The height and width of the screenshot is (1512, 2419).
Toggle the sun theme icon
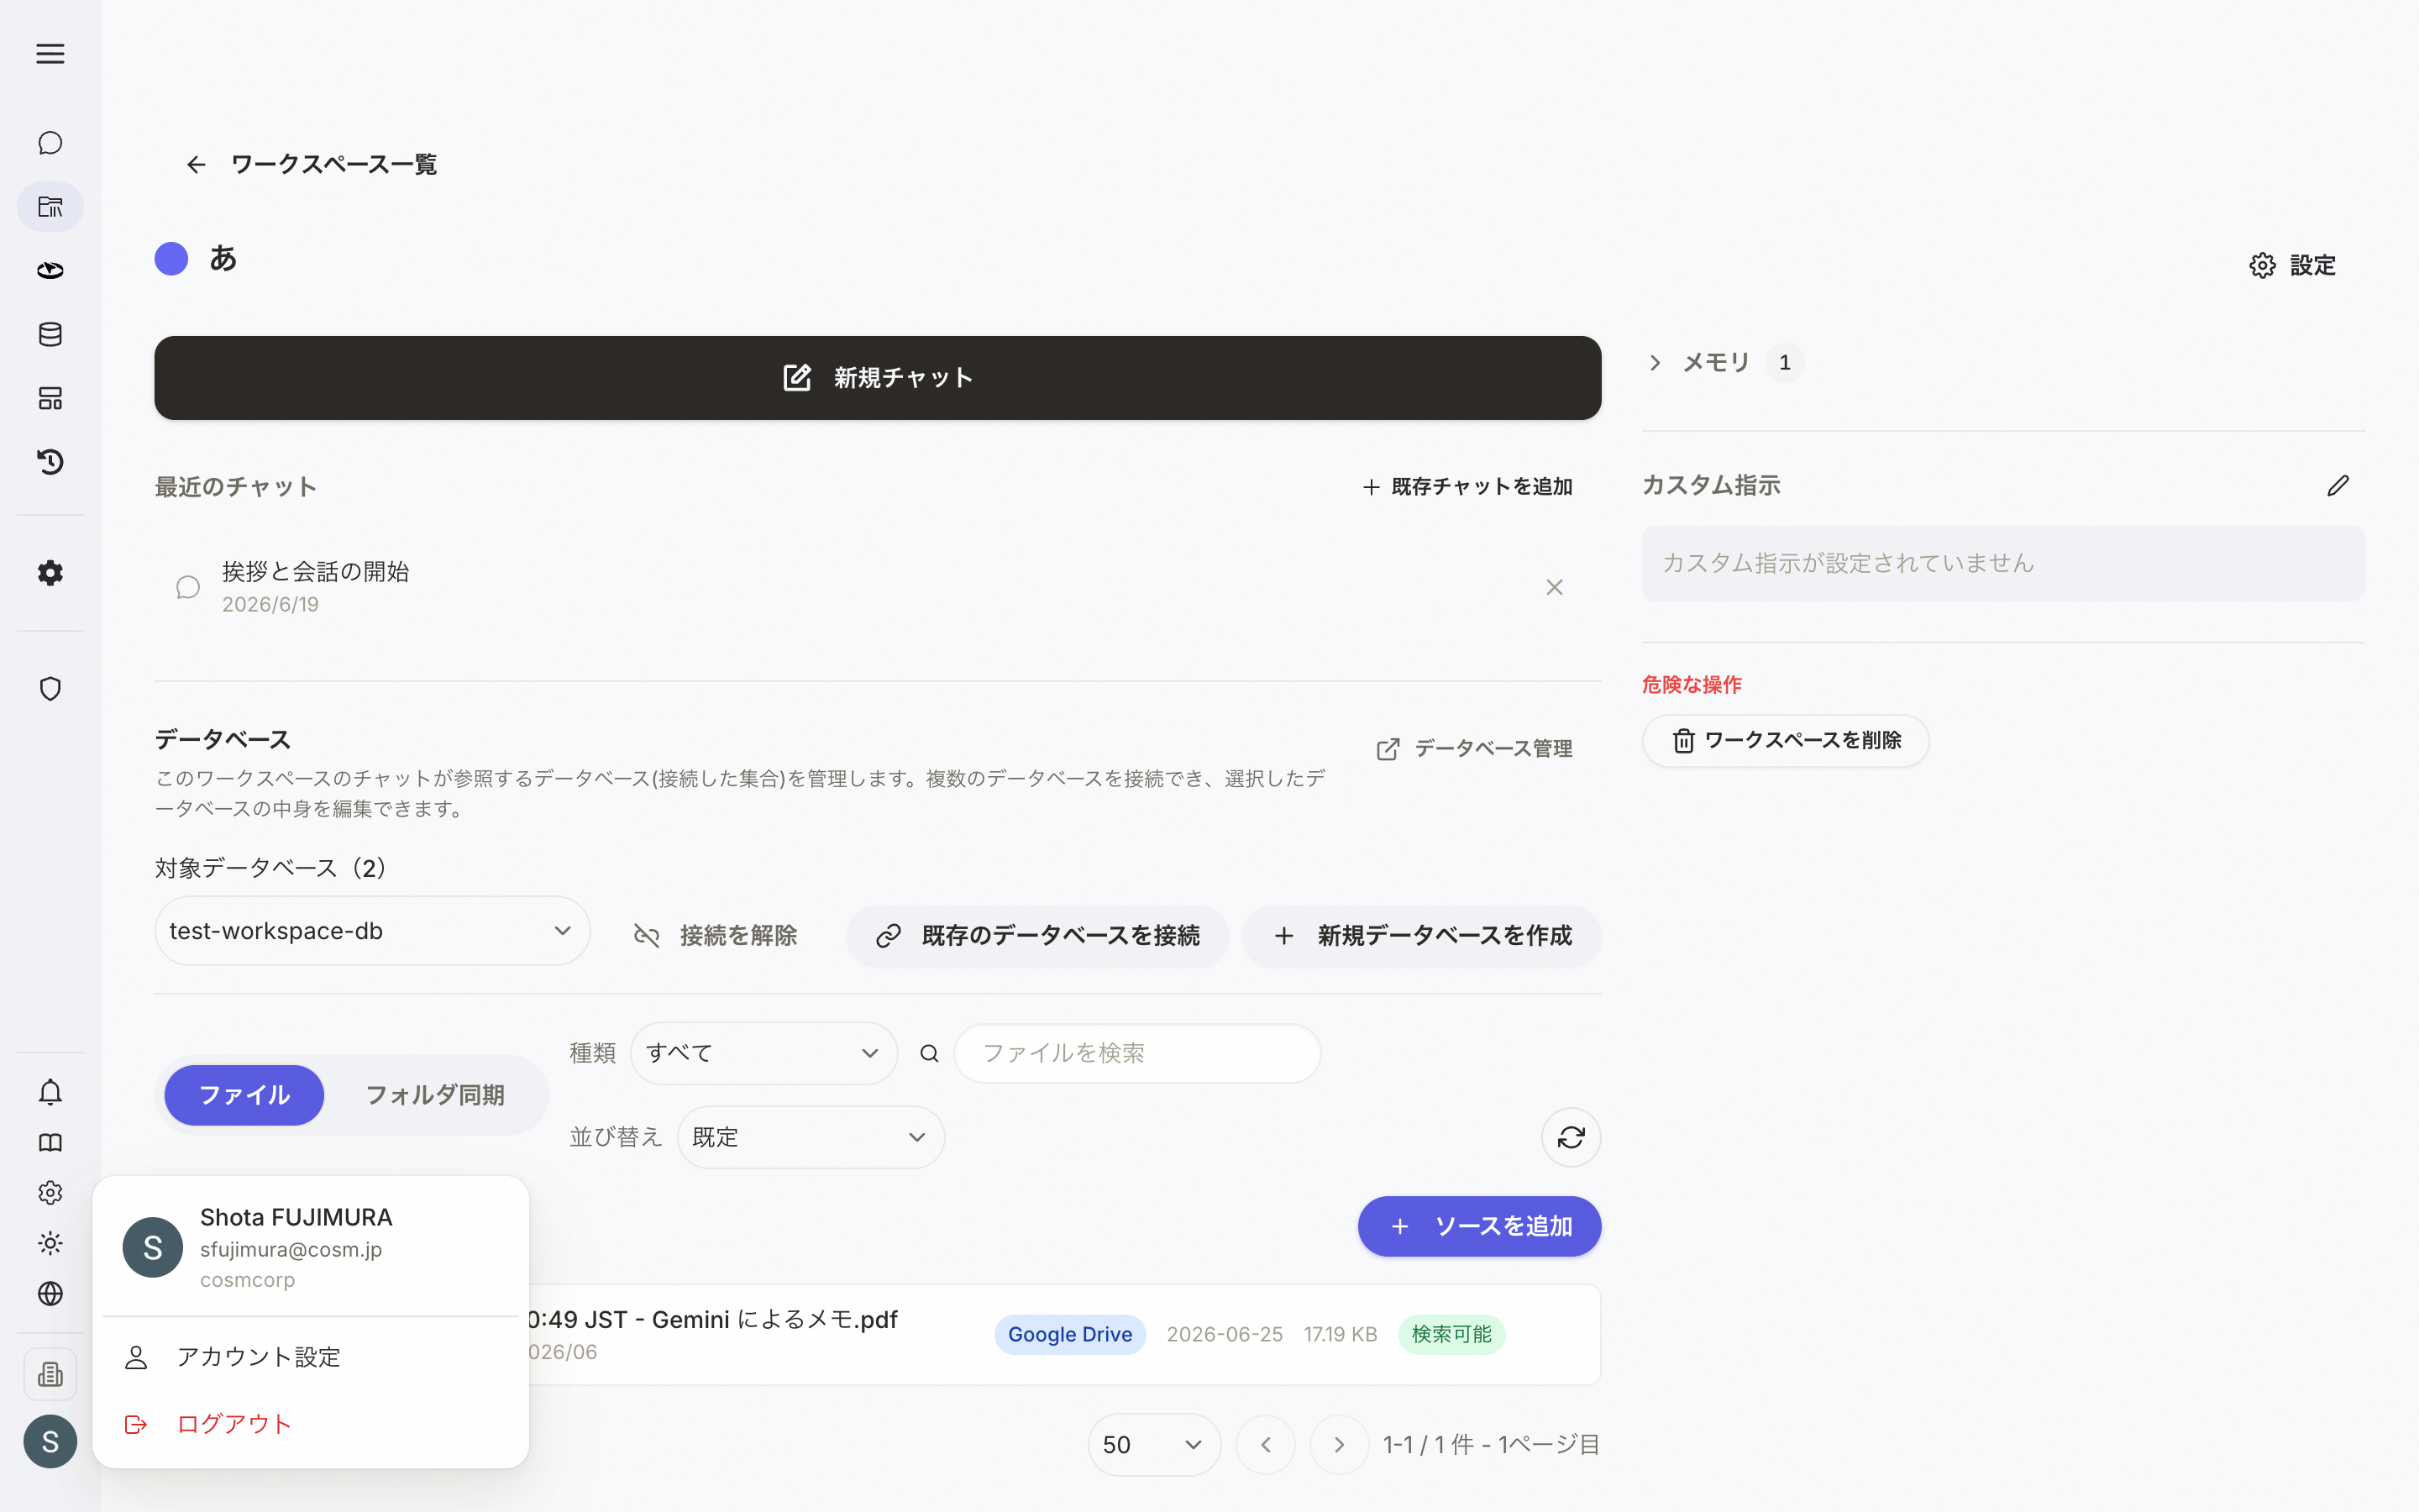click(x=50, y=1243)
